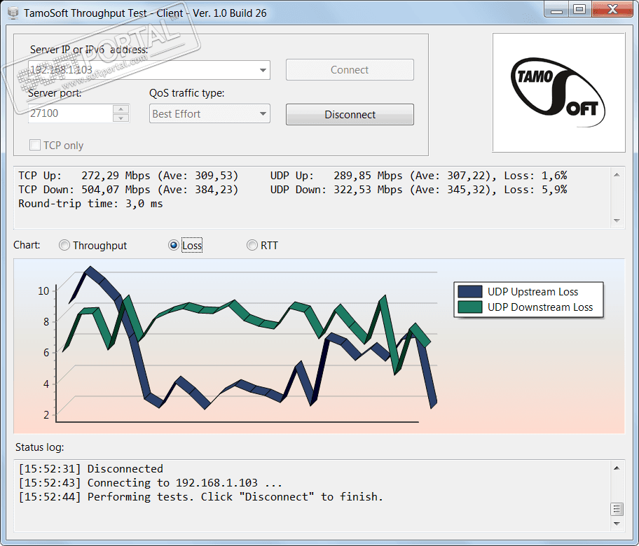Select the Throughput chart radio button
Screen dimensions: 639x546
coord(64,245)
